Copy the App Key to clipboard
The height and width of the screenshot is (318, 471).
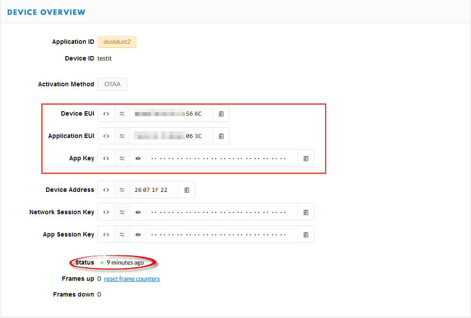(306, 158)
